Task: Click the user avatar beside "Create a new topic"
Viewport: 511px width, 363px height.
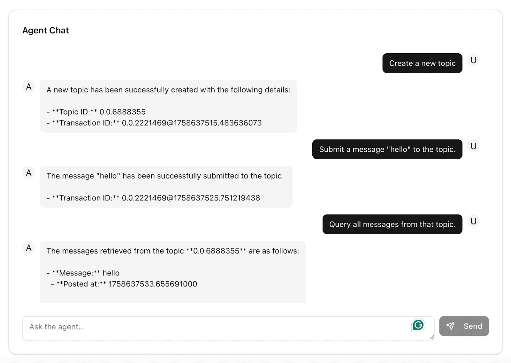Action: coord(473,60)
